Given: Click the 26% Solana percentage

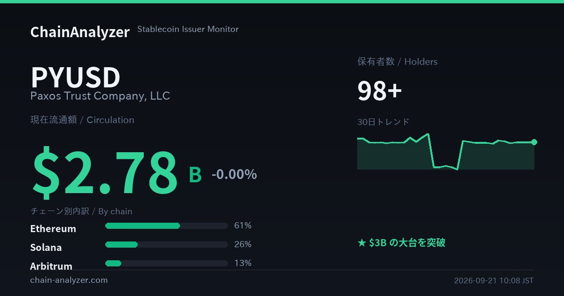Looking at the screenshot, I should coord(243,244).
